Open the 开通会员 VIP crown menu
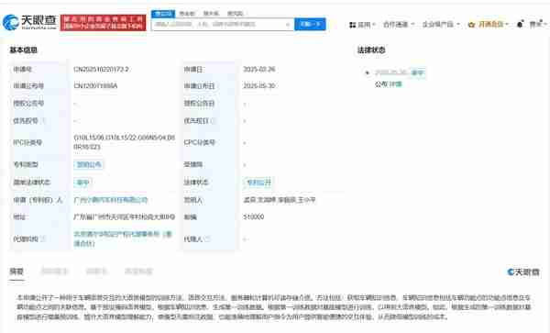550x333 pixels. click(488, 24)
